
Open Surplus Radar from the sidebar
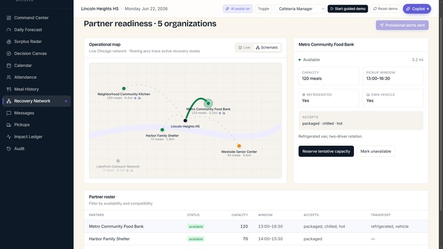coord(37,42)
